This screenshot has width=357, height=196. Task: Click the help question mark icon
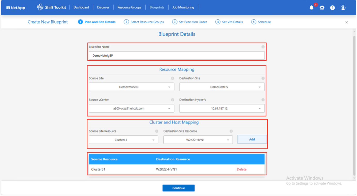click(x=332, y=8)
